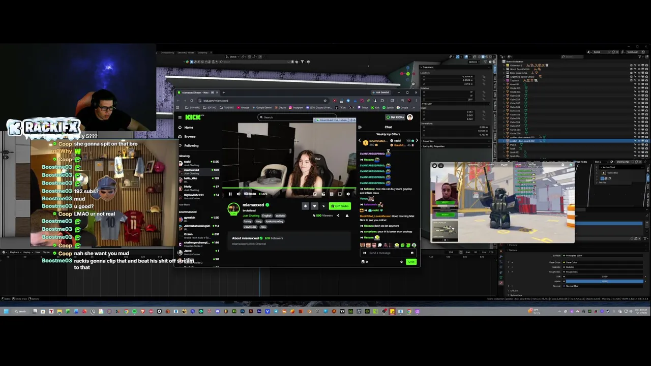Expand Argentina Soccer Jersey in outliner
This screenshot has height=366, width=651.
point(504,77)
